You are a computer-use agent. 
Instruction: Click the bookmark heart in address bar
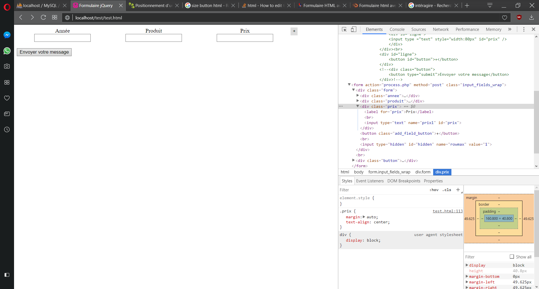504,17
